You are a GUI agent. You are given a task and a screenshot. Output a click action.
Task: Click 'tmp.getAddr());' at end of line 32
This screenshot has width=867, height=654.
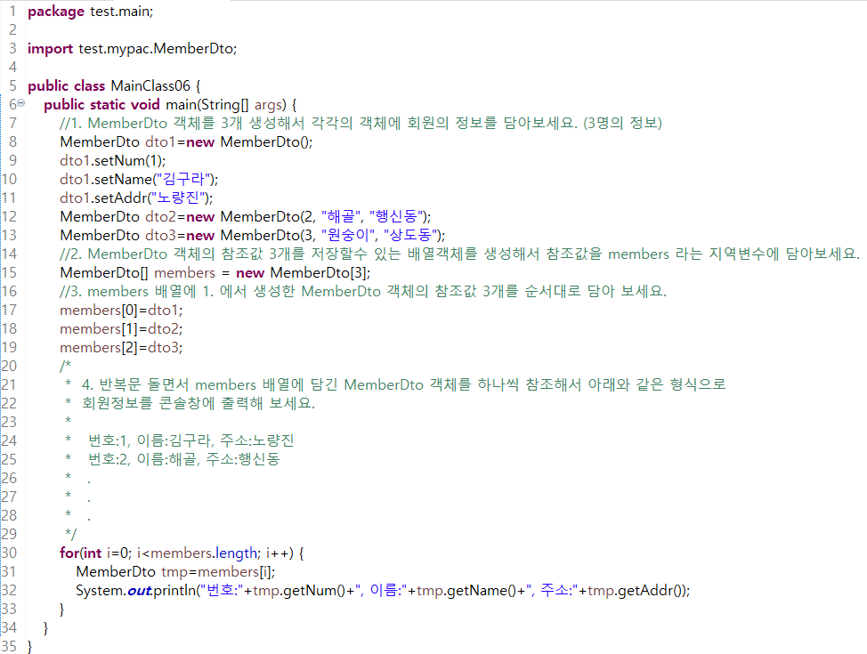[x=638, y=591]
